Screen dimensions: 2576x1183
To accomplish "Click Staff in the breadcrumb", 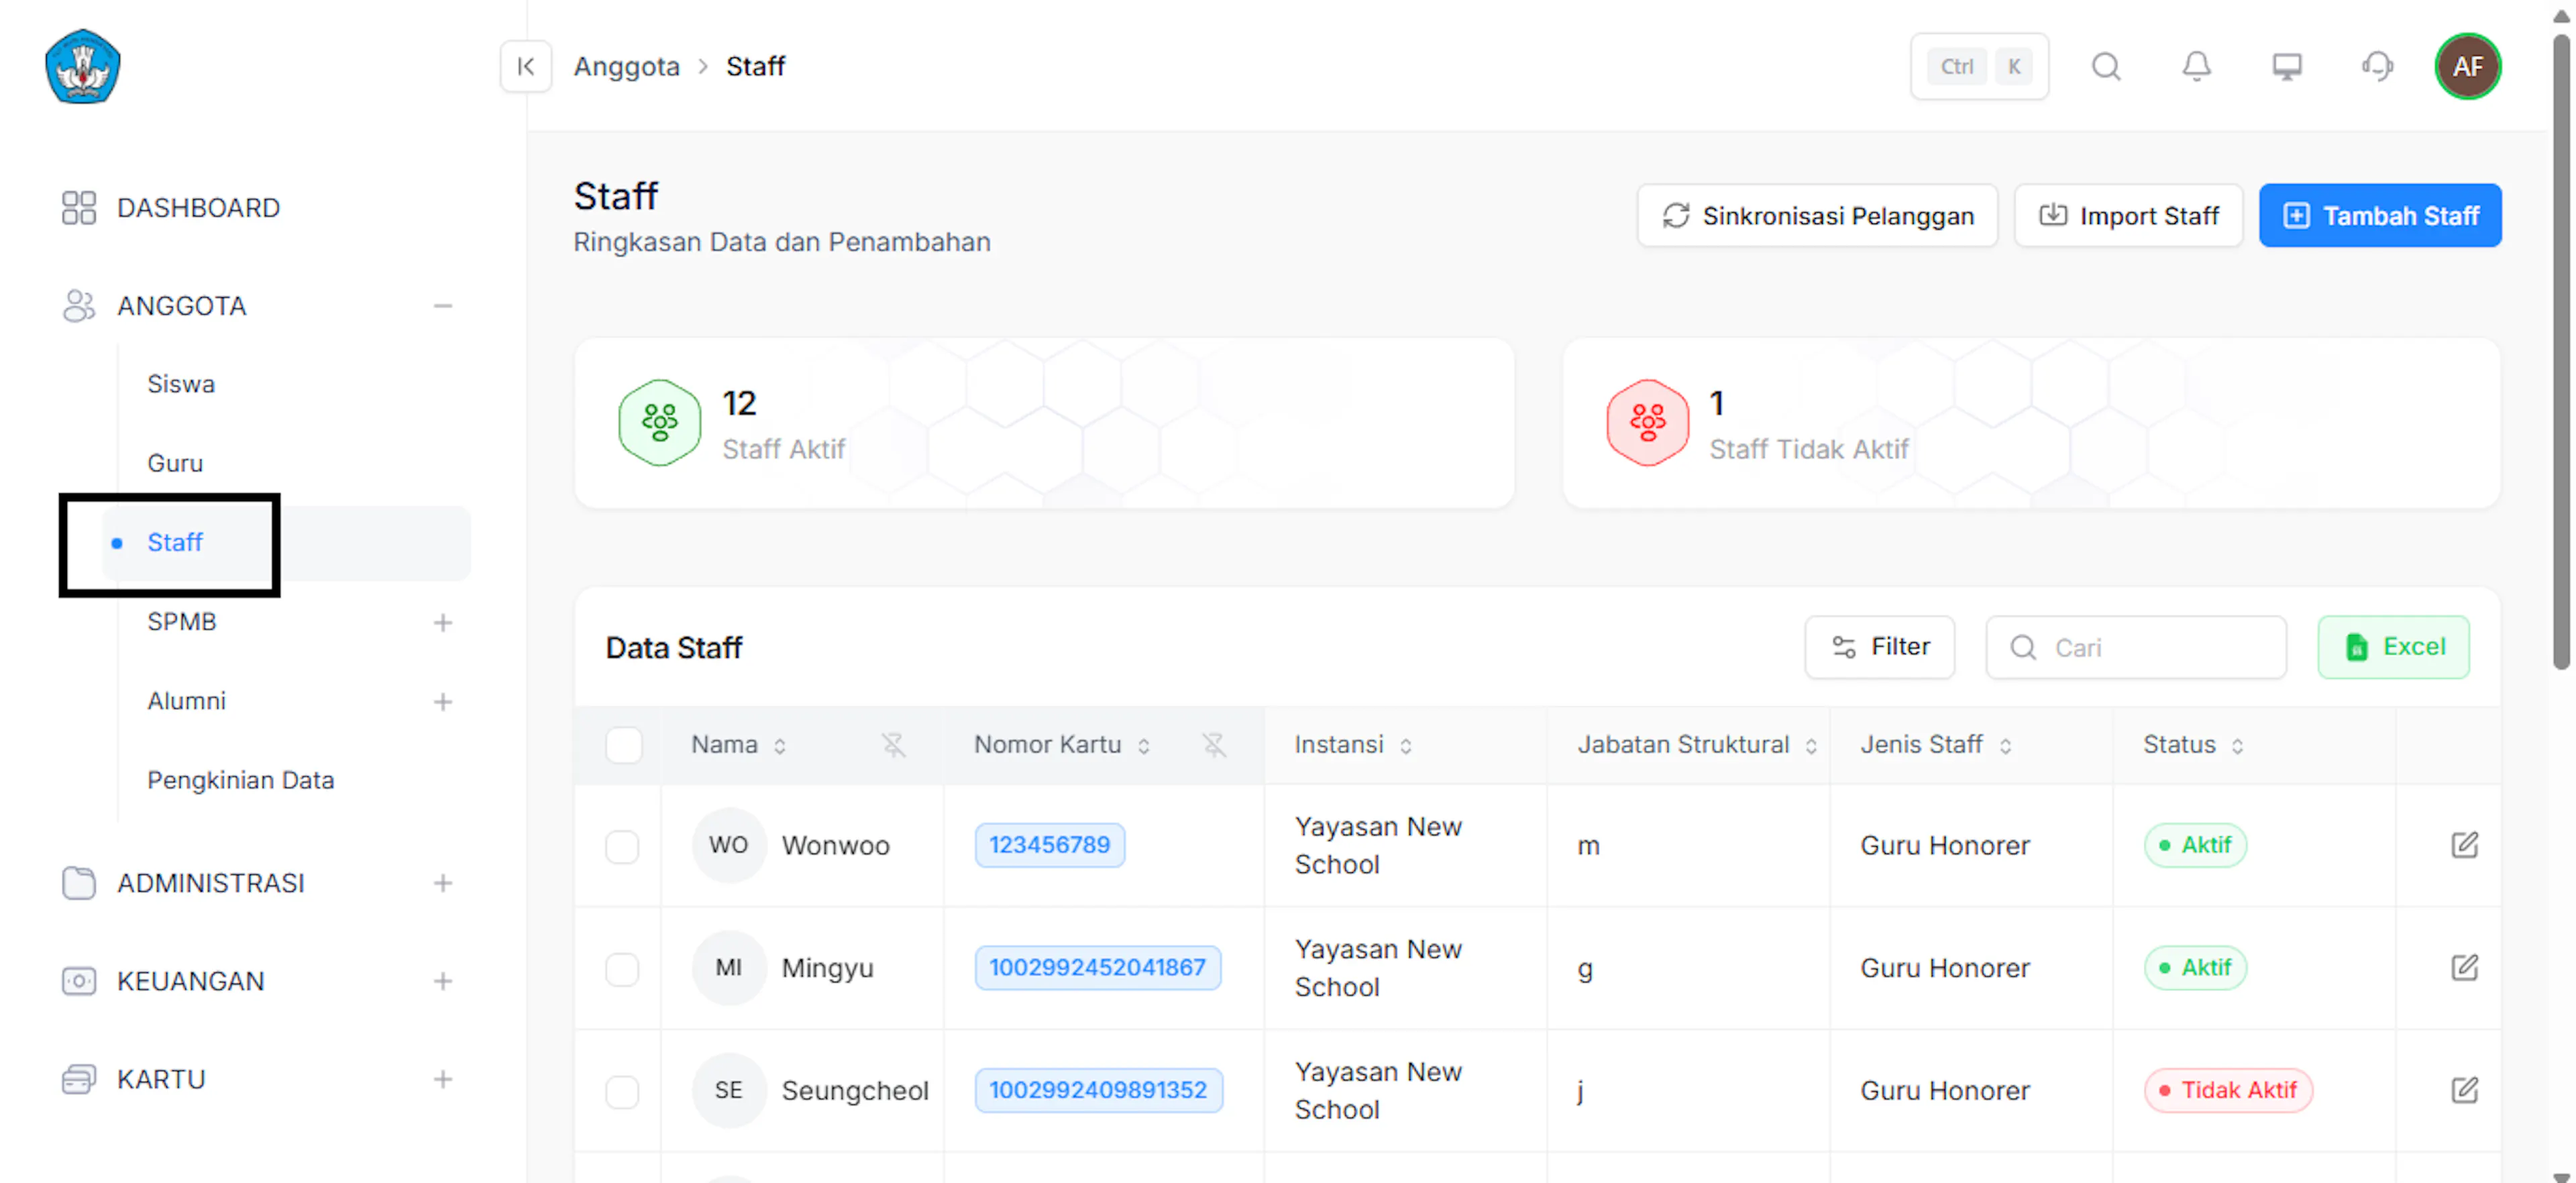I will point(756,66).
